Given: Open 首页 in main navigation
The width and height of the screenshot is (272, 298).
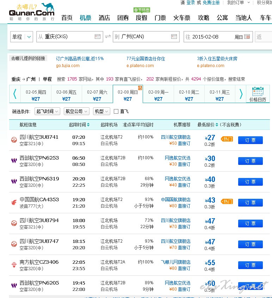Looking at the screenshot, I should tap(67, 18).
